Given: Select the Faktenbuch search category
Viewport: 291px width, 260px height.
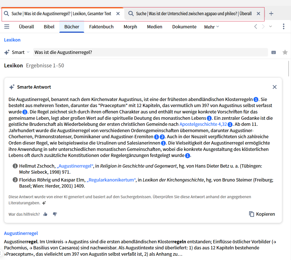Looking at the screenshot, I should 101,27.
